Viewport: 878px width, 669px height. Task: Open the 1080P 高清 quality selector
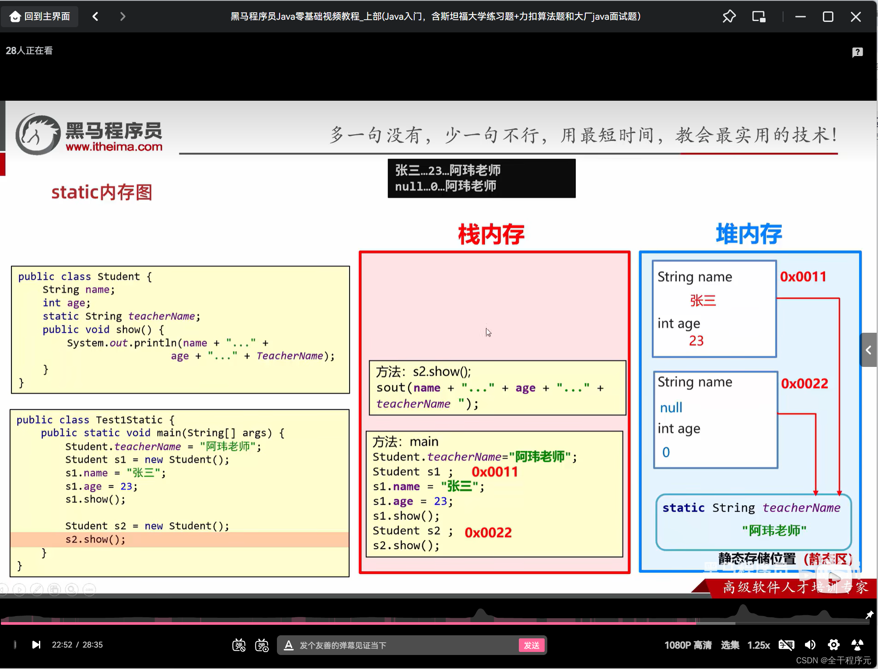point(688,644)
